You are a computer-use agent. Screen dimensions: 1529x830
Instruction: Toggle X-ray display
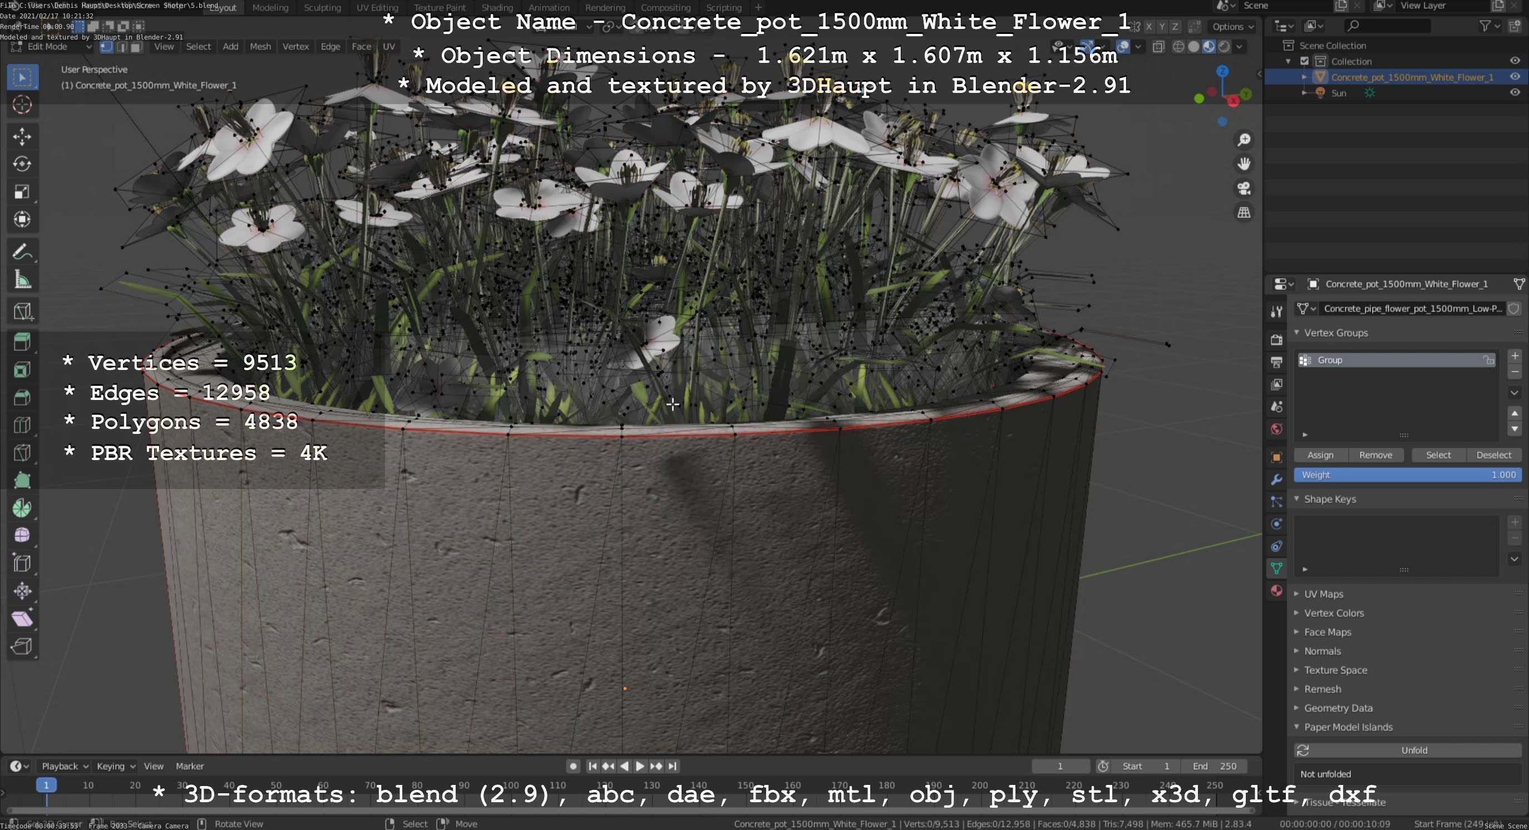click(1158, 47)
